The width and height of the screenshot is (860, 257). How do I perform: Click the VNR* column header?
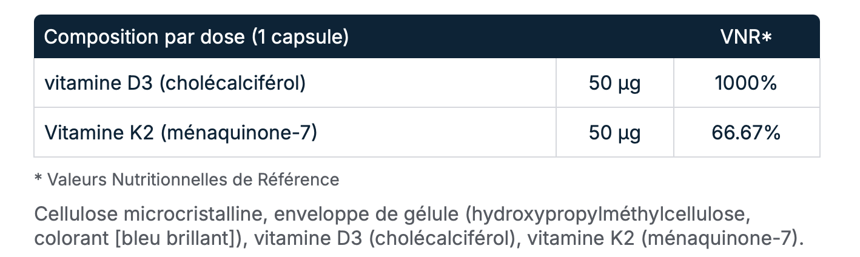746,37
